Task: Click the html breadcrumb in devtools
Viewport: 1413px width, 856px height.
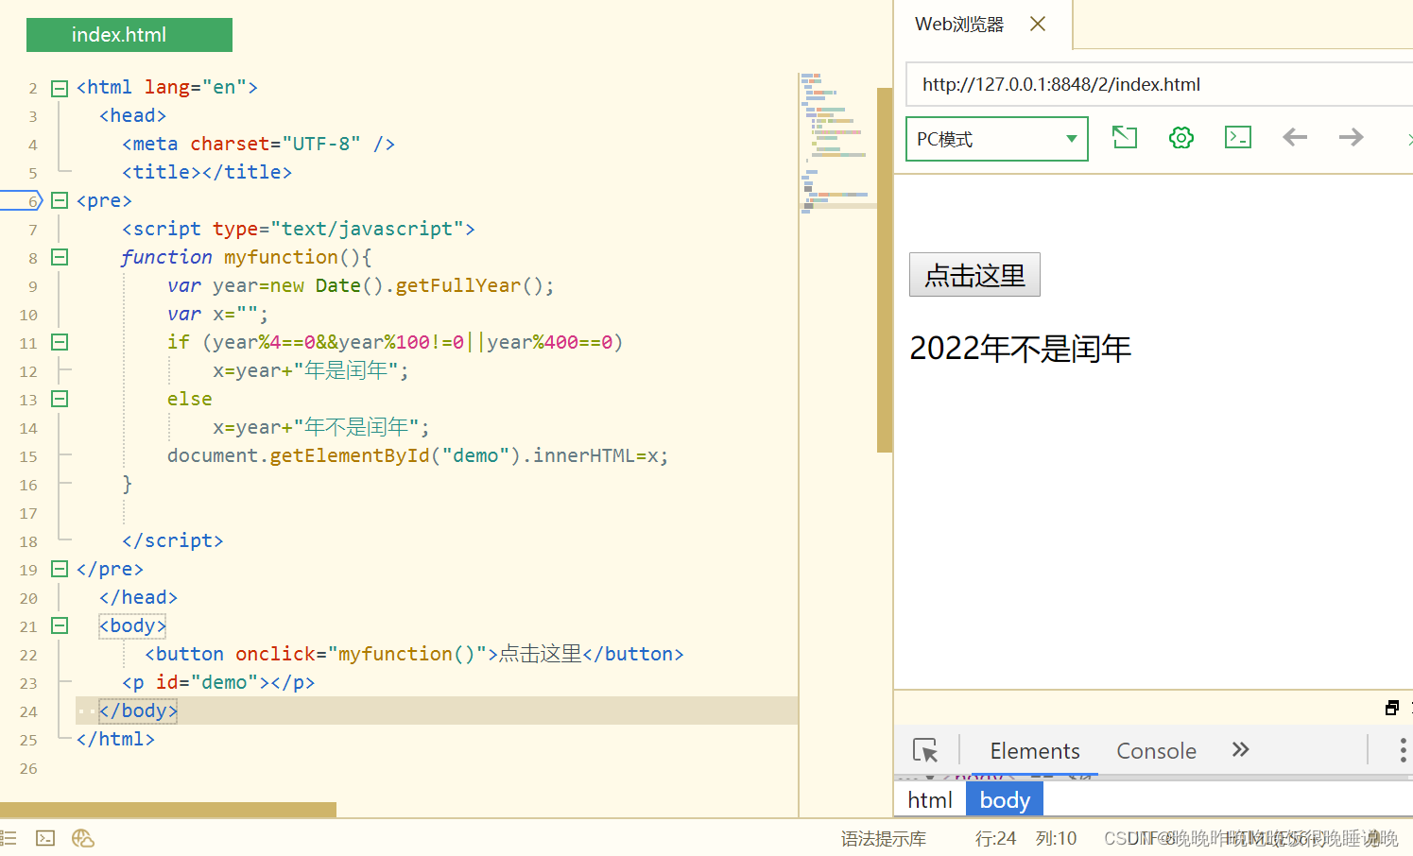Action: (x=930, y=800)
